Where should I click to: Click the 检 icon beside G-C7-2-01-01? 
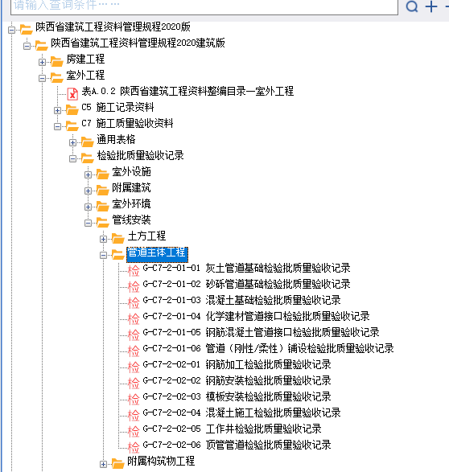[134, 270]
